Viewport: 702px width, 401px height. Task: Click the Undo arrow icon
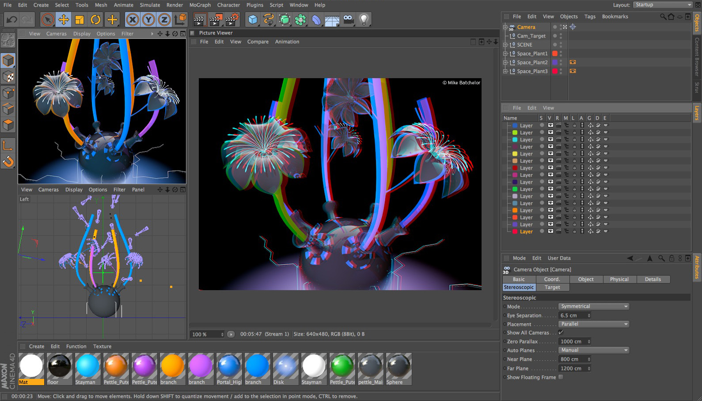pyautogui.click(x=12, y=19)
